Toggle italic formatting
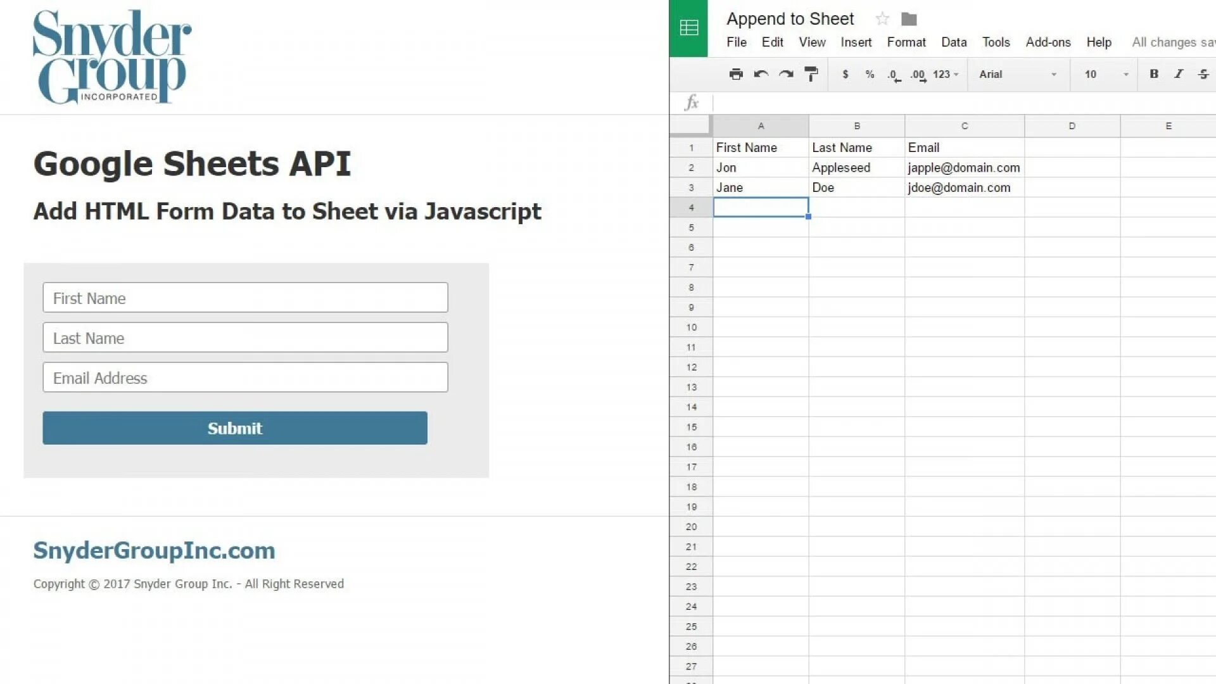1216x684 pixels. tap(1179, 74)
